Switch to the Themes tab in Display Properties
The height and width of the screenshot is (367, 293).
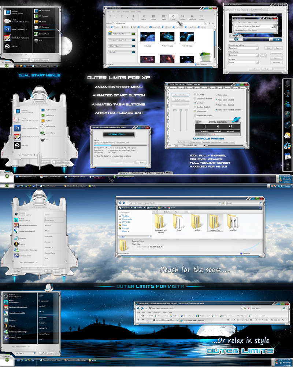coord(230,10)
